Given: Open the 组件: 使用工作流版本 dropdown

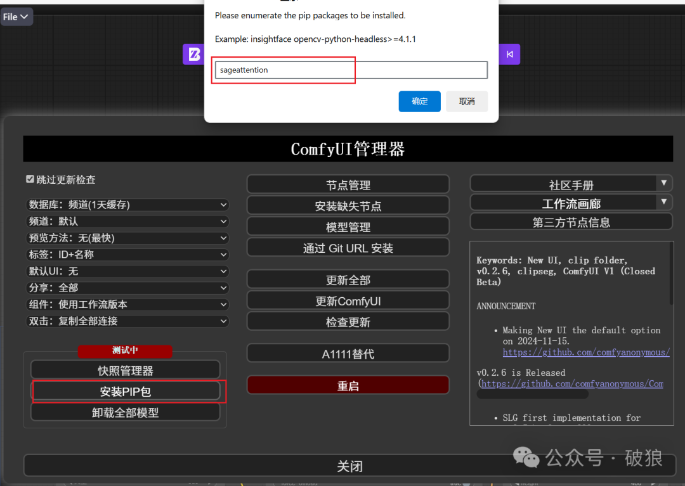Looking at the screenshot, I should [x=127, y=304].
